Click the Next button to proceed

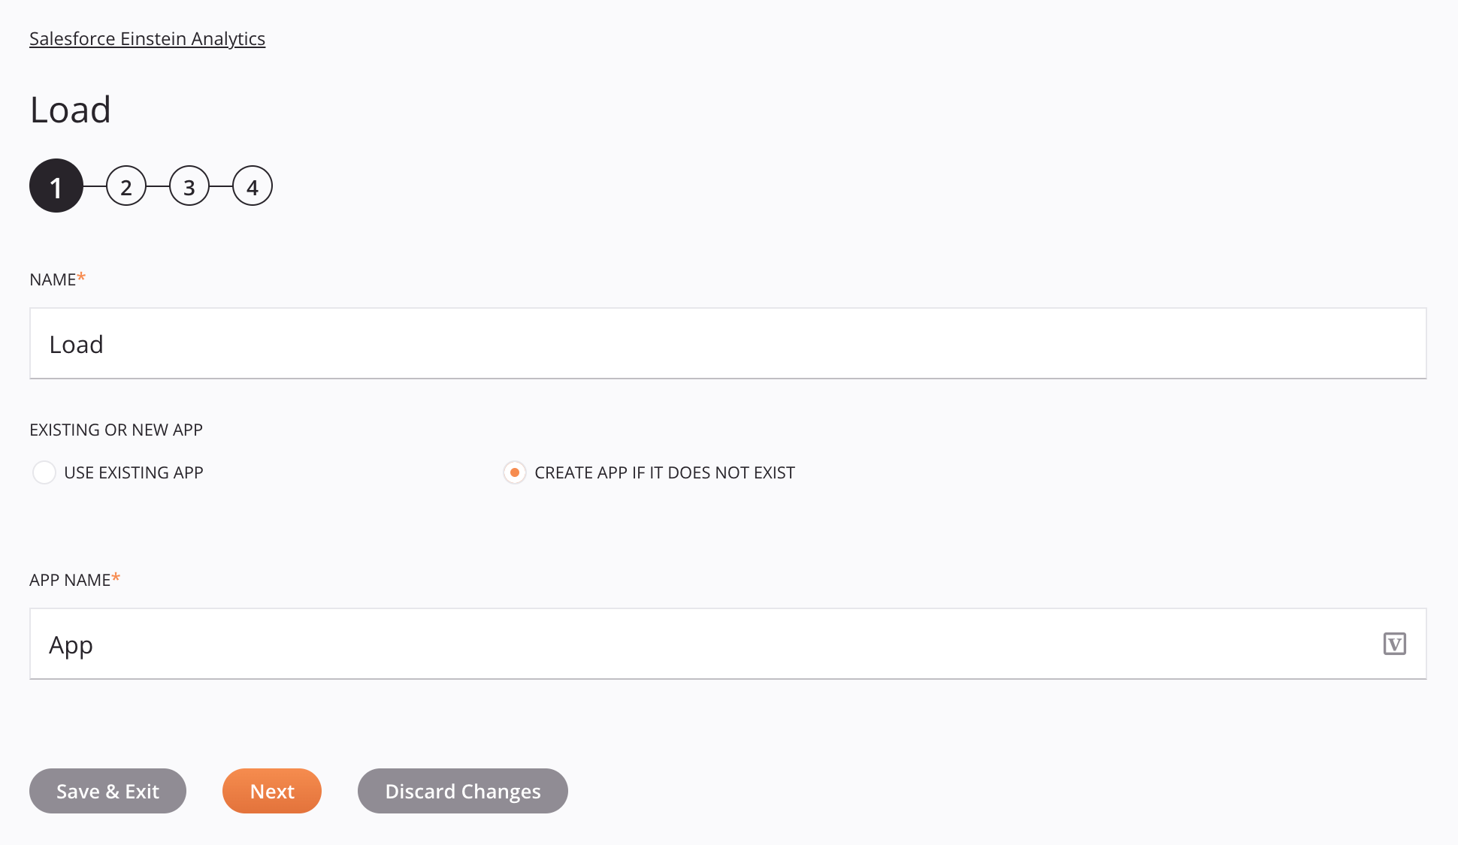pos(271,791)
